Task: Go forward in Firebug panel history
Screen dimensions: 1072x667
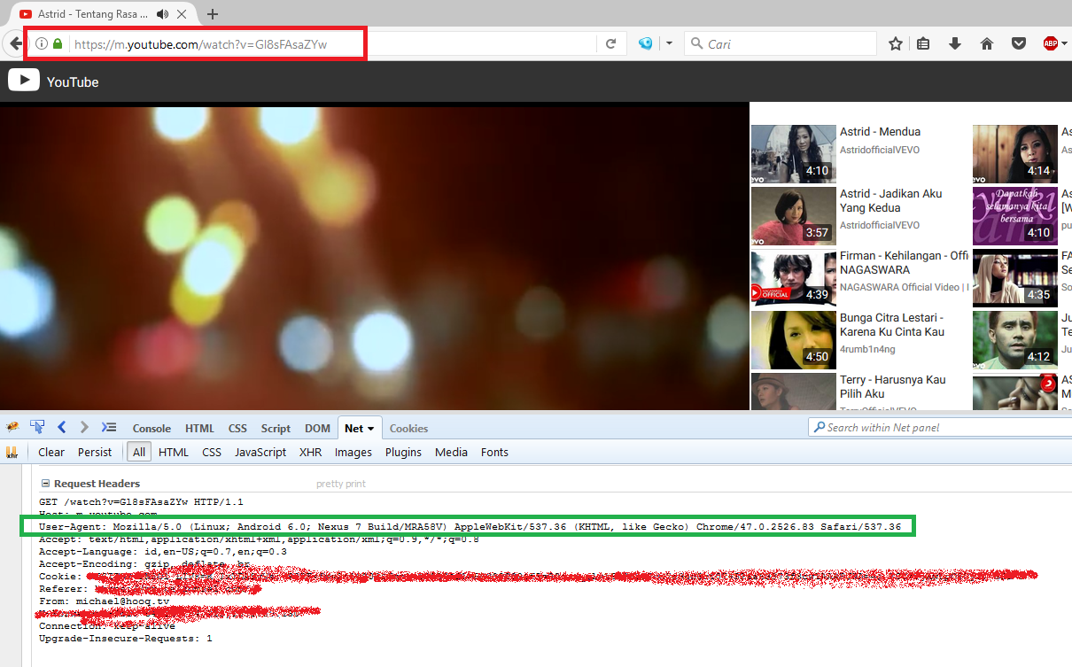Action: (84, 427)
